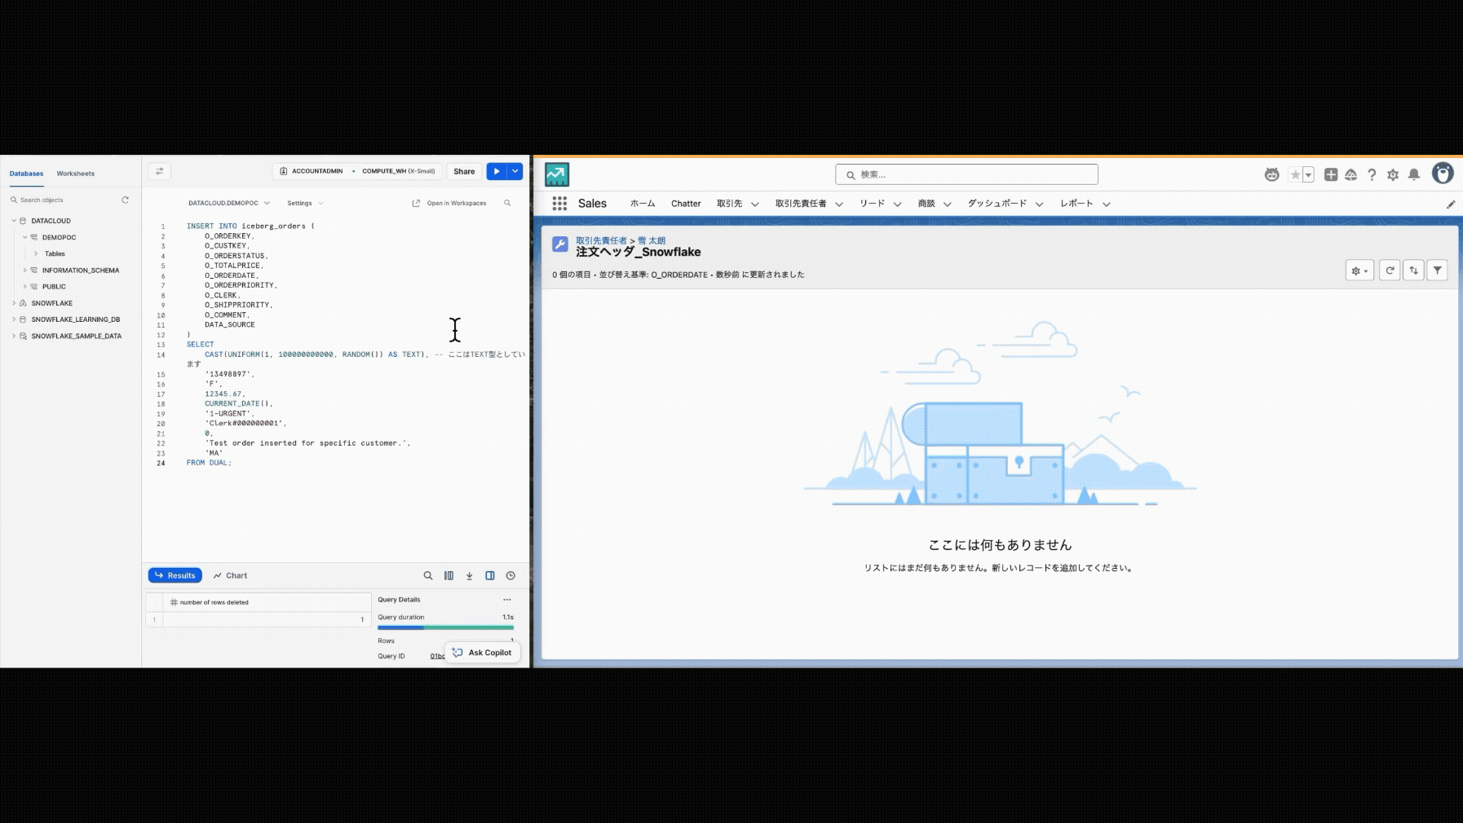Viewport: 1463px width, 823px height.
Task: Collapse the DATACLOUD database
Action: pos(14,221)
